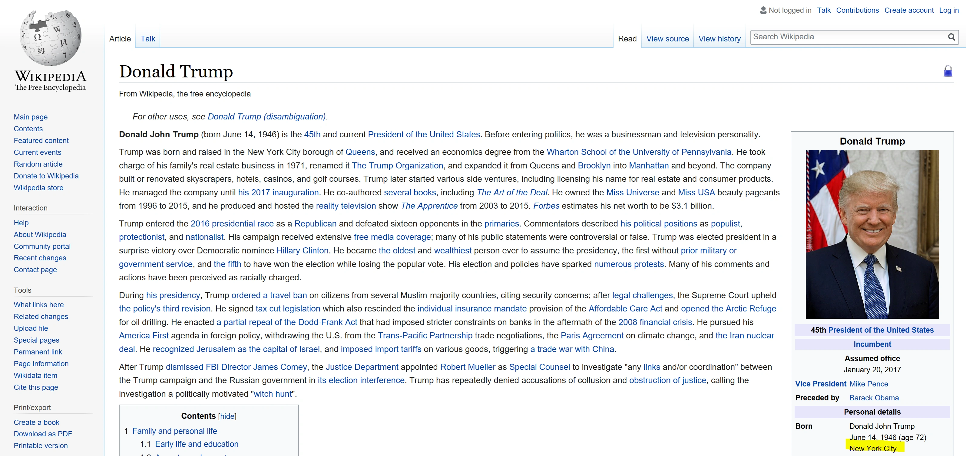
Task: Click the not-logged-in user avatar icon
Action: [x=763, y=11]
